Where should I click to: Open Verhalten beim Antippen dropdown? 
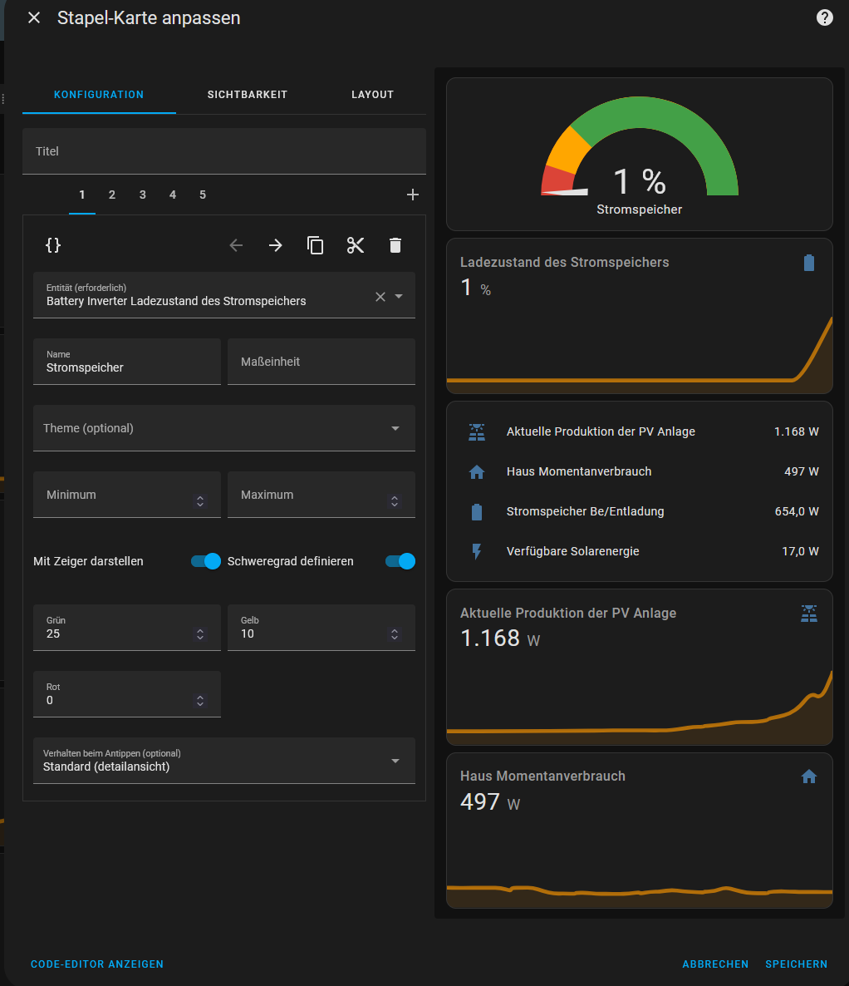click(224, 760)
